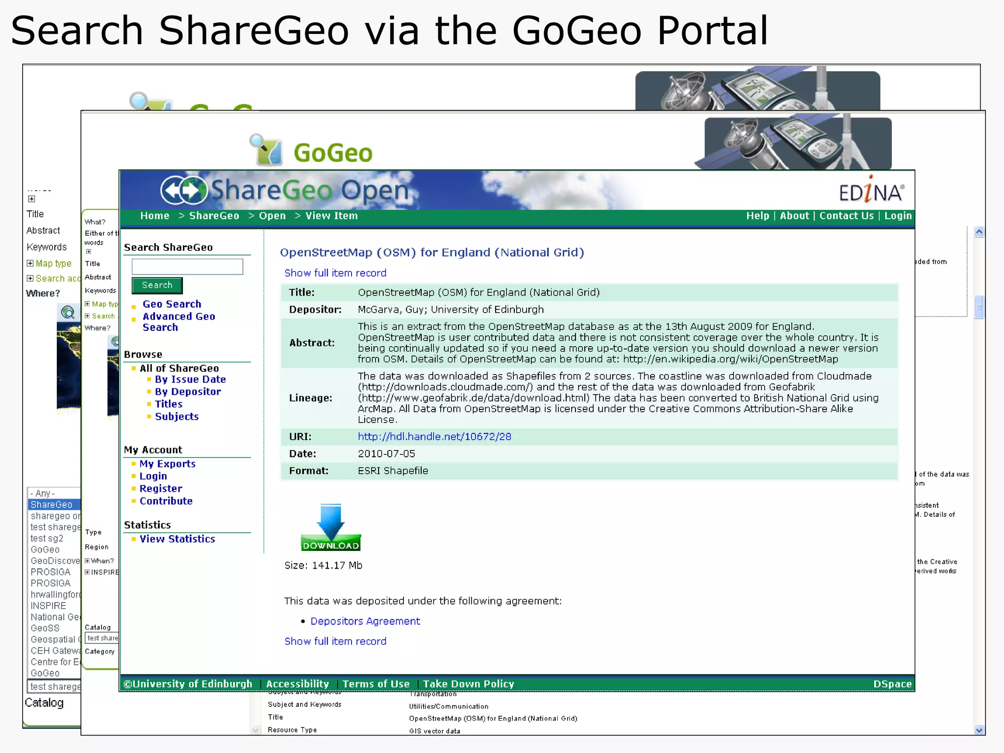Click the magnifier map icon in back window
The height and width of the screenshot is (753, 1004).
tap(68, 312)
